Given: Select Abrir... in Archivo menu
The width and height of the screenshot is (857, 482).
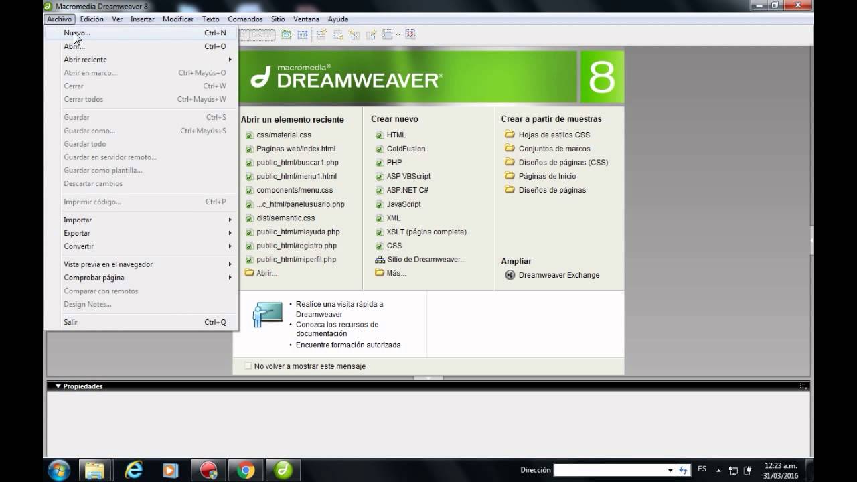Looking at the screenshot, I should click(141, 46).
